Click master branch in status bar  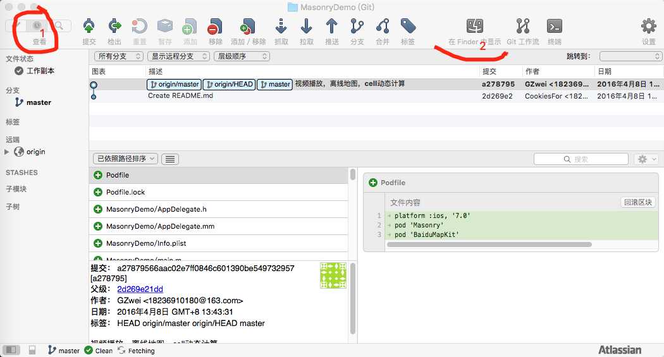63,350
